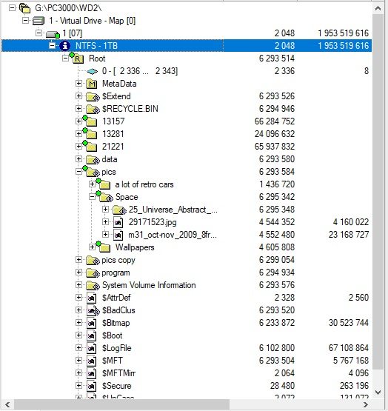
Task: Expand the $MFT file node
Action: click(x=78, y=361)
